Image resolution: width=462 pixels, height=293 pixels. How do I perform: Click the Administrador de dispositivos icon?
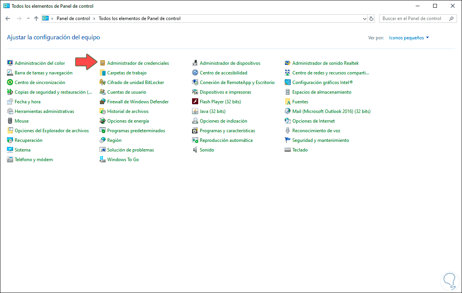pyautogui.click(x=195, y=63)
